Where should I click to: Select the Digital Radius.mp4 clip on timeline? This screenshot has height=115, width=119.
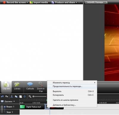point(32,107)
